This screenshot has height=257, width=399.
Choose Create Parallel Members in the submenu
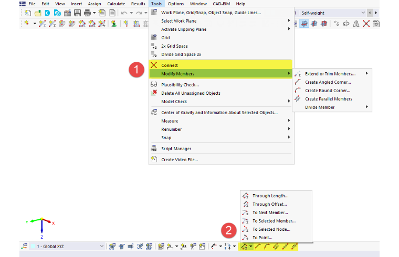[x=332, y=99]
